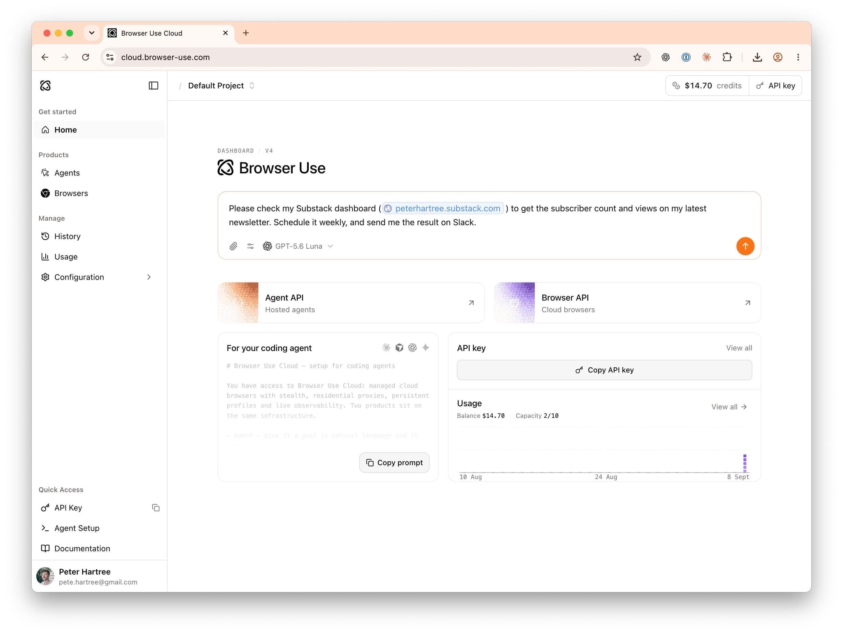Image resolution: width=843 pixels, height=634 pixels.
Task: Click the purple usage bar in chart
Action: click(x=745, y=463)
